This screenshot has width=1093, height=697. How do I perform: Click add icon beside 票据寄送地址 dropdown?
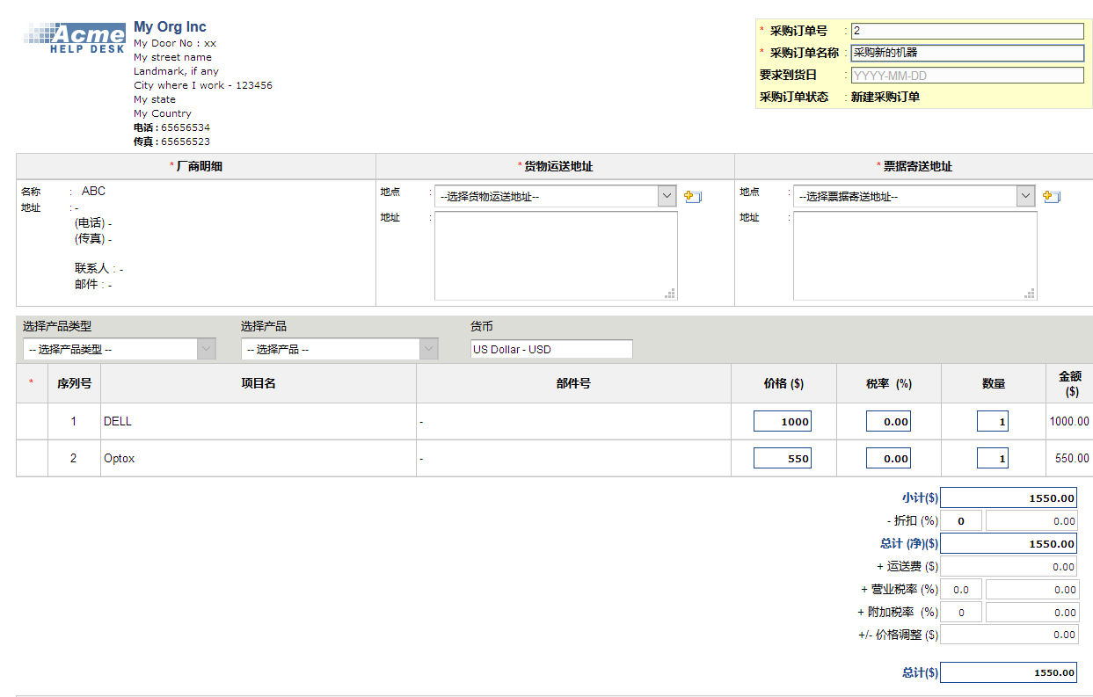(1052, 197)
